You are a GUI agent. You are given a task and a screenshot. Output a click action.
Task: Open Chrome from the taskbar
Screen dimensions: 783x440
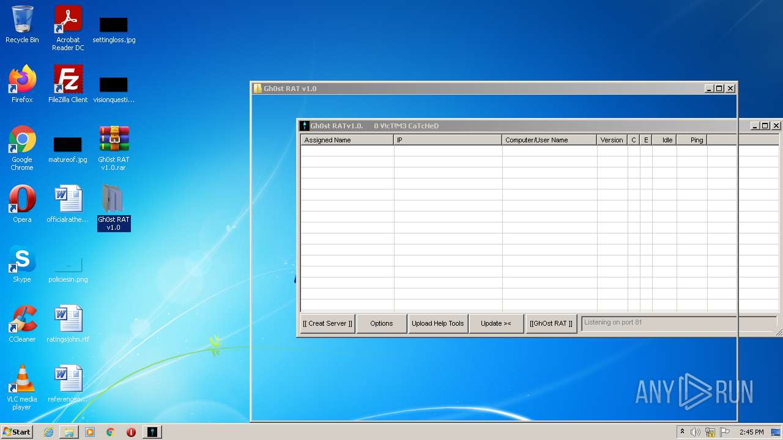[111, 432]
